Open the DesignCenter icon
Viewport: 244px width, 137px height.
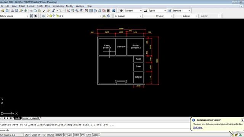point(91,11)
